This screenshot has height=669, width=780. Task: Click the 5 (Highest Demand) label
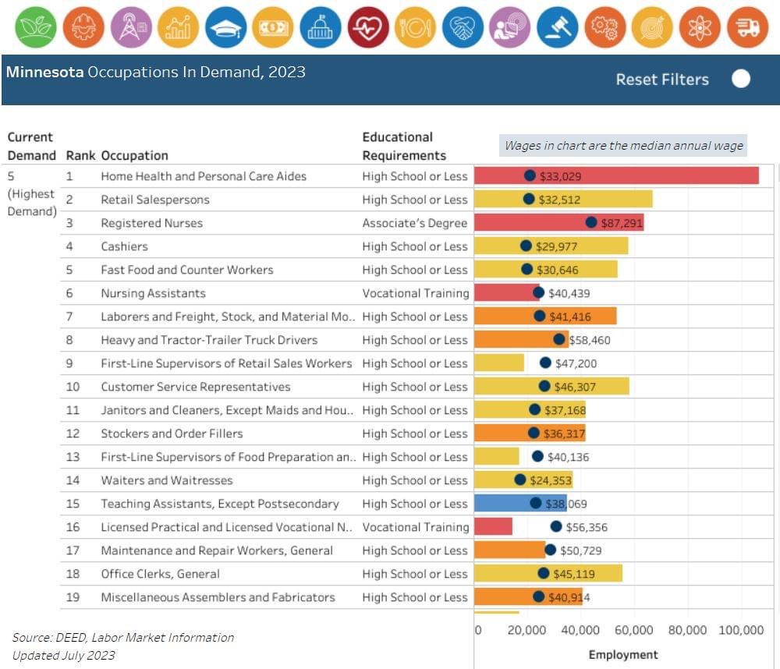(x=32, y=193)
